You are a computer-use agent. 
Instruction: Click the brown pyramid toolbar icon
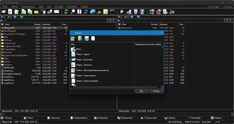click(99, 12)
